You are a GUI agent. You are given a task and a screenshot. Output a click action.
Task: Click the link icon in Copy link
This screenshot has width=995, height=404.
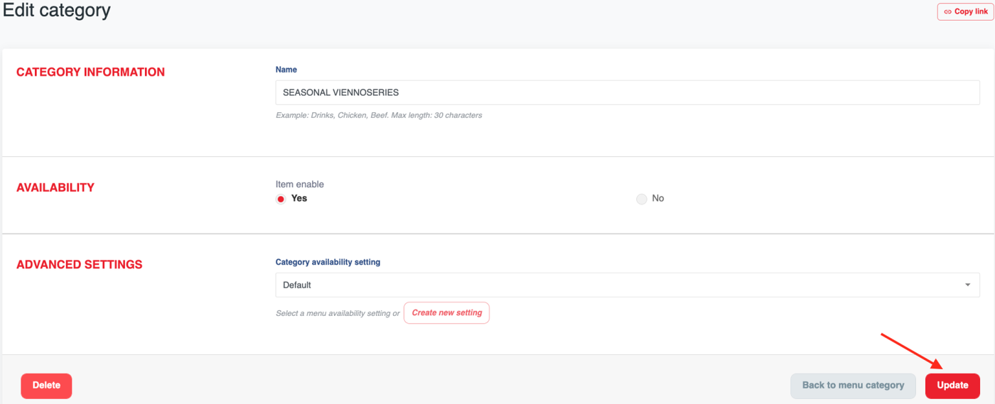[947, 12]
